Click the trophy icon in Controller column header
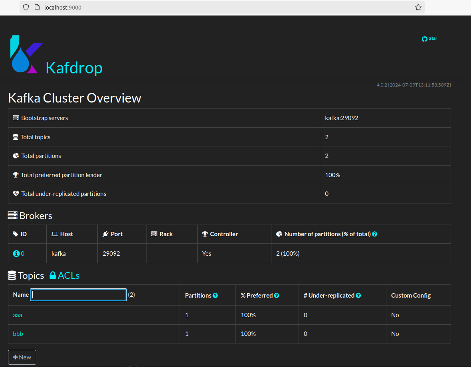Viewport: 471px width, 367px height. click(205, 234)
